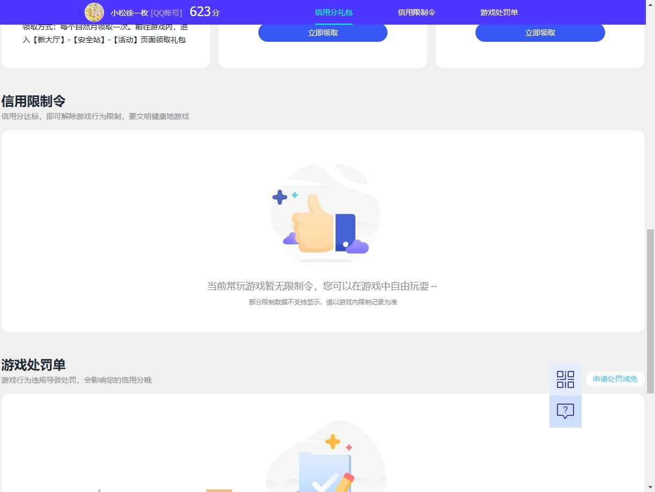Click the user avatar in the header

coord(94,12)
